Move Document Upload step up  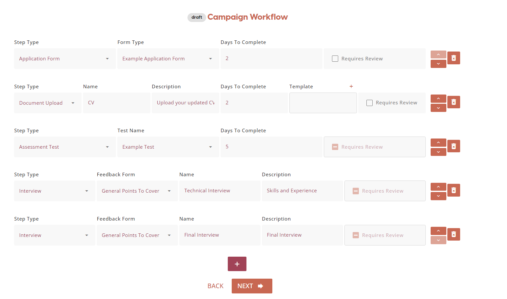(438, 98)
